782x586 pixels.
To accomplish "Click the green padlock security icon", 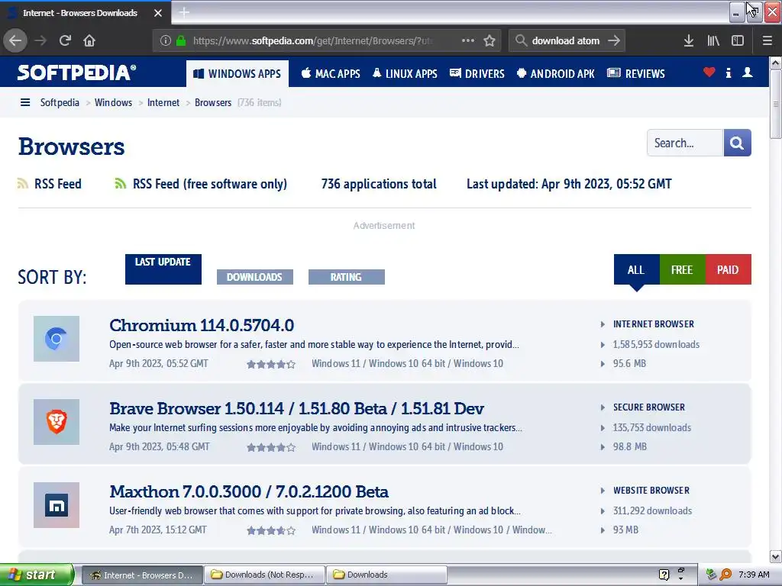I will pyautogui.click(x=181, y=40).
